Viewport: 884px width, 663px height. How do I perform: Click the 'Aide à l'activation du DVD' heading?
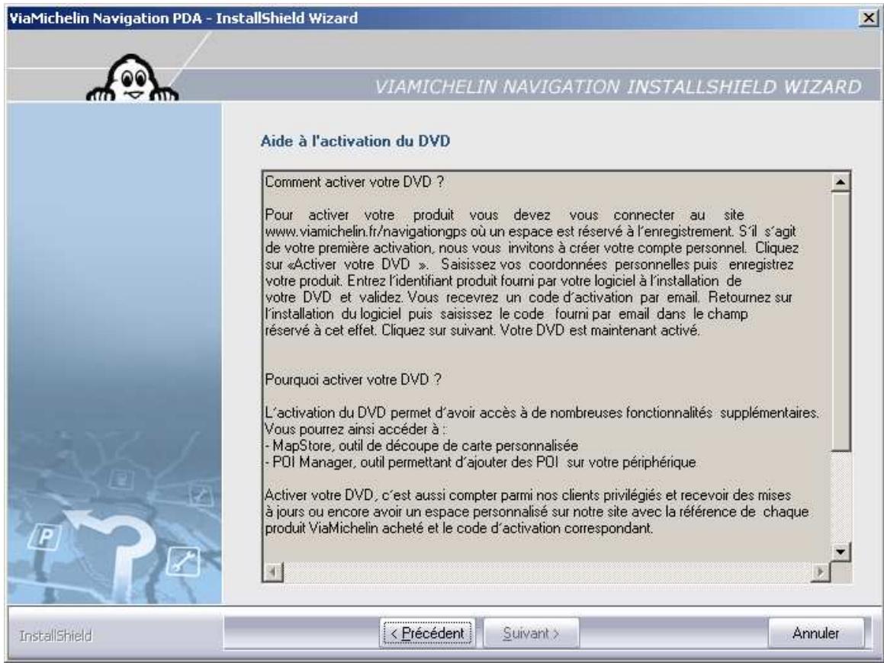(355, 141)
